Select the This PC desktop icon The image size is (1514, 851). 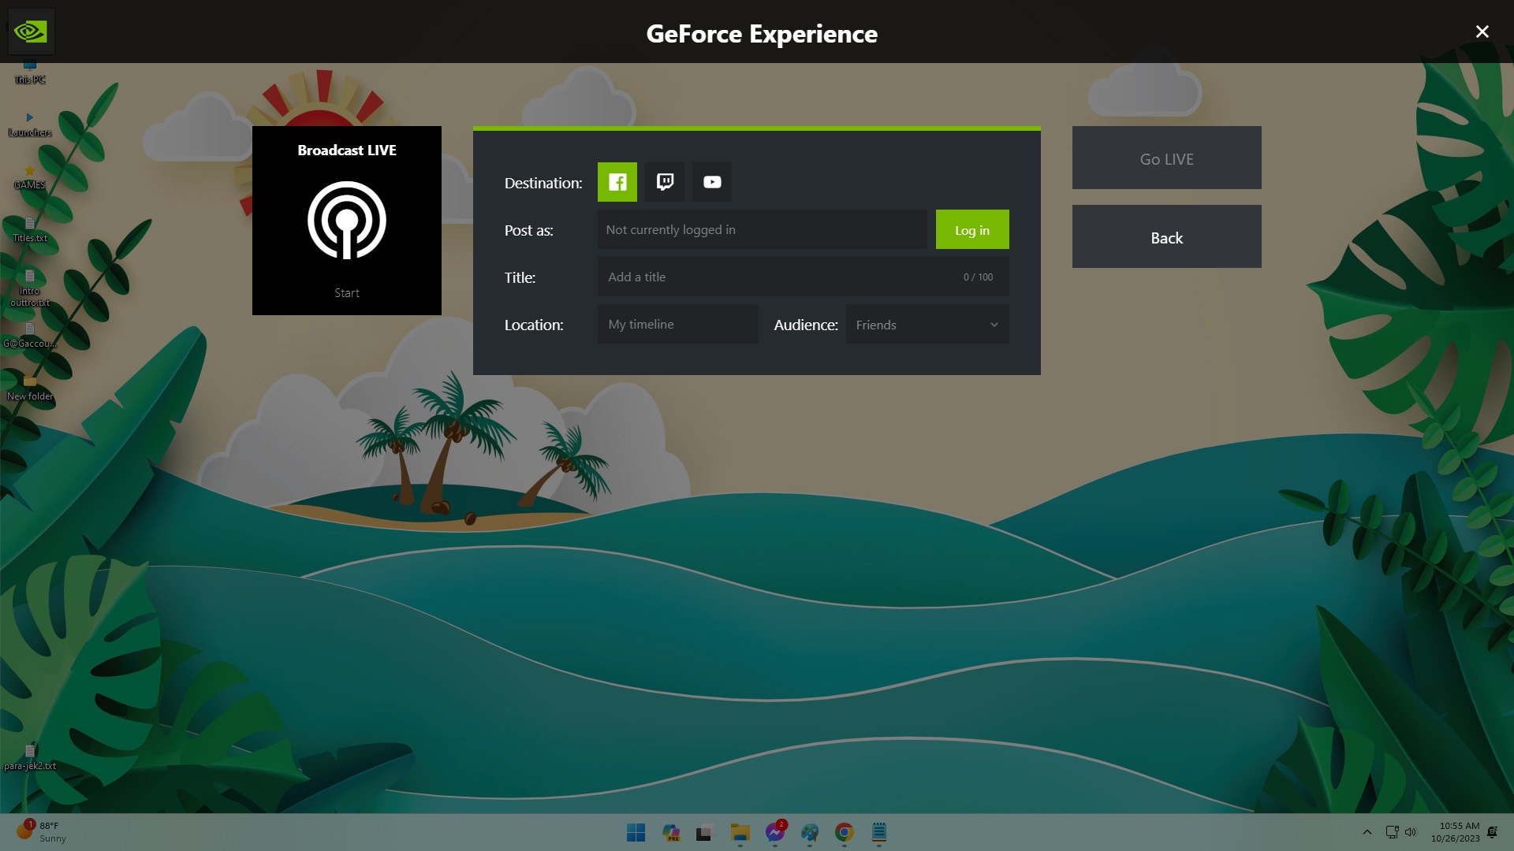coord(30,72)
